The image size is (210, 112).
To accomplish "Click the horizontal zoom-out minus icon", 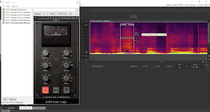I will click(x=206, y=62).
